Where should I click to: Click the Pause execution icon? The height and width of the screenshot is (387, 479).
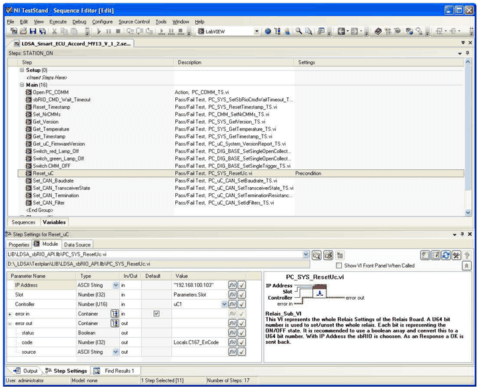coord(109,31)
